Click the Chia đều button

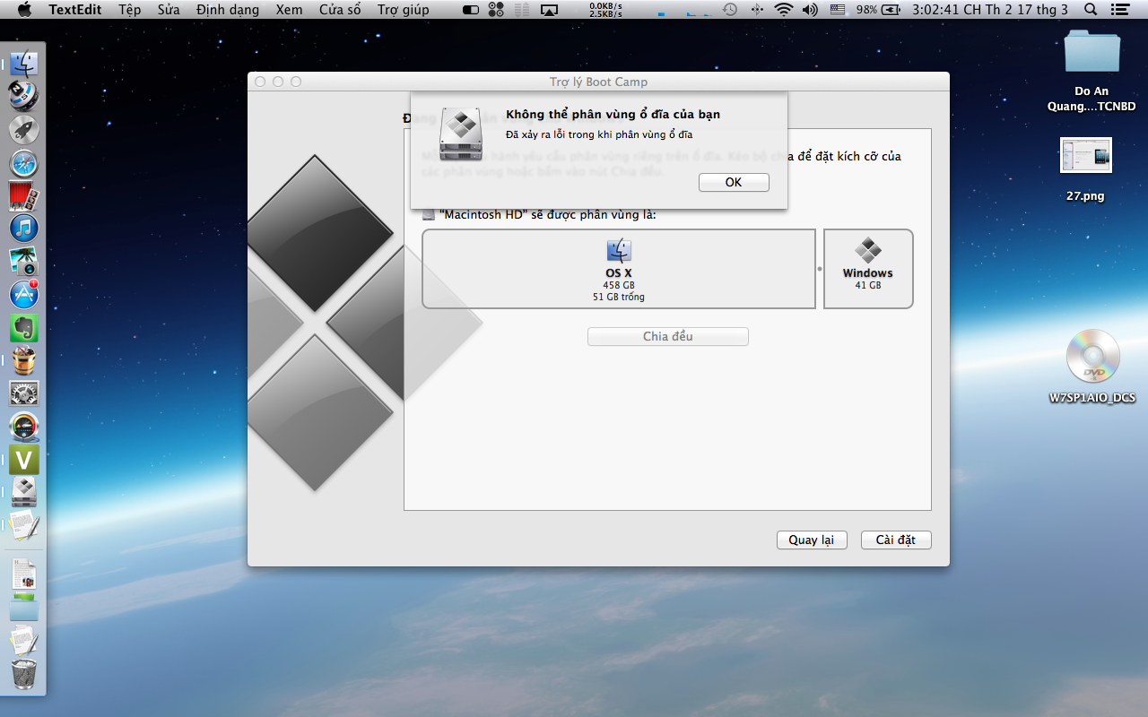(x=668, y=336)
